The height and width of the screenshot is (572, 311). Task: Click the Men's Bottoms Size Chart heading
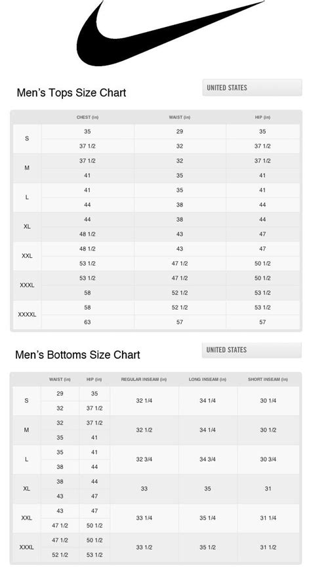click(77, 355)
